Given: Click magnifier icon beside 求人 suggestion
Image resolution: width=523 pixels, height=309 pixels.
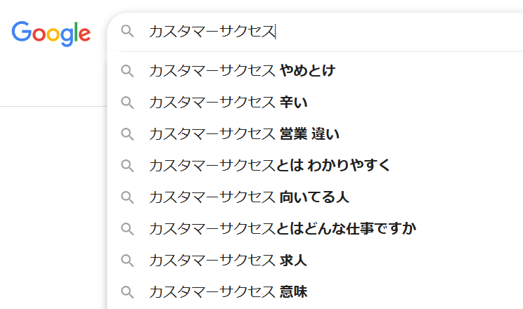Looking at the screenshot, I should [x=127, y=260].
